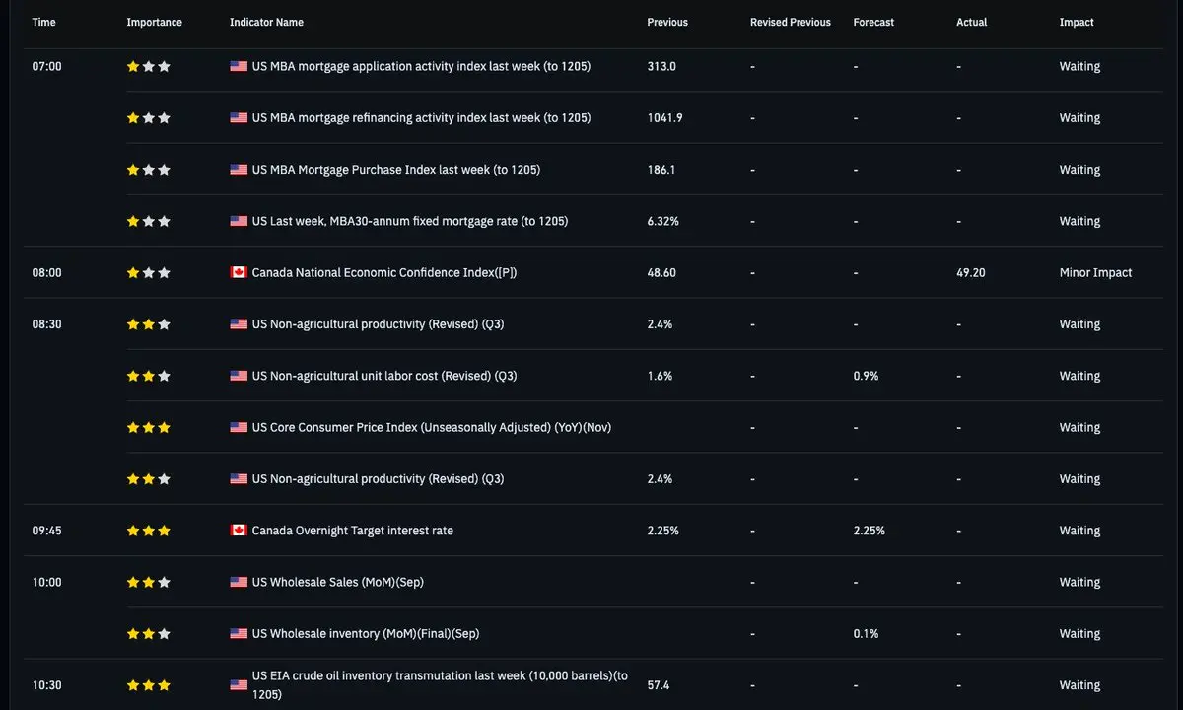The width and height of the screenshot is (1183, 710).
Task: Click the Canada flag beside National Economic Confidence Index
Action: point(239,273)
